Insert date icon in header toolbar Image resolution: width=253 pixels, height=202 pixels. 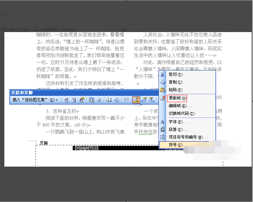[x=91, y=100]
